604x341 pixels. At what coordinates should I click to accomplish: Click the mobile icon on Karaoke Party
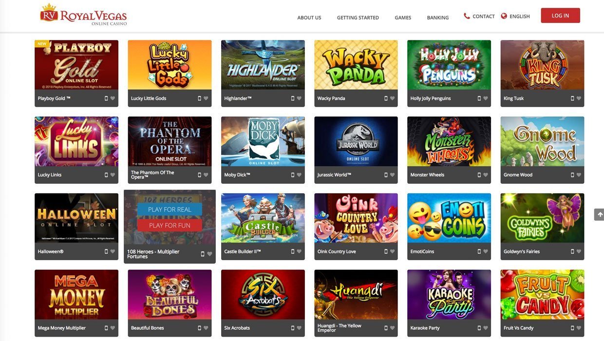tap(479, 328)
